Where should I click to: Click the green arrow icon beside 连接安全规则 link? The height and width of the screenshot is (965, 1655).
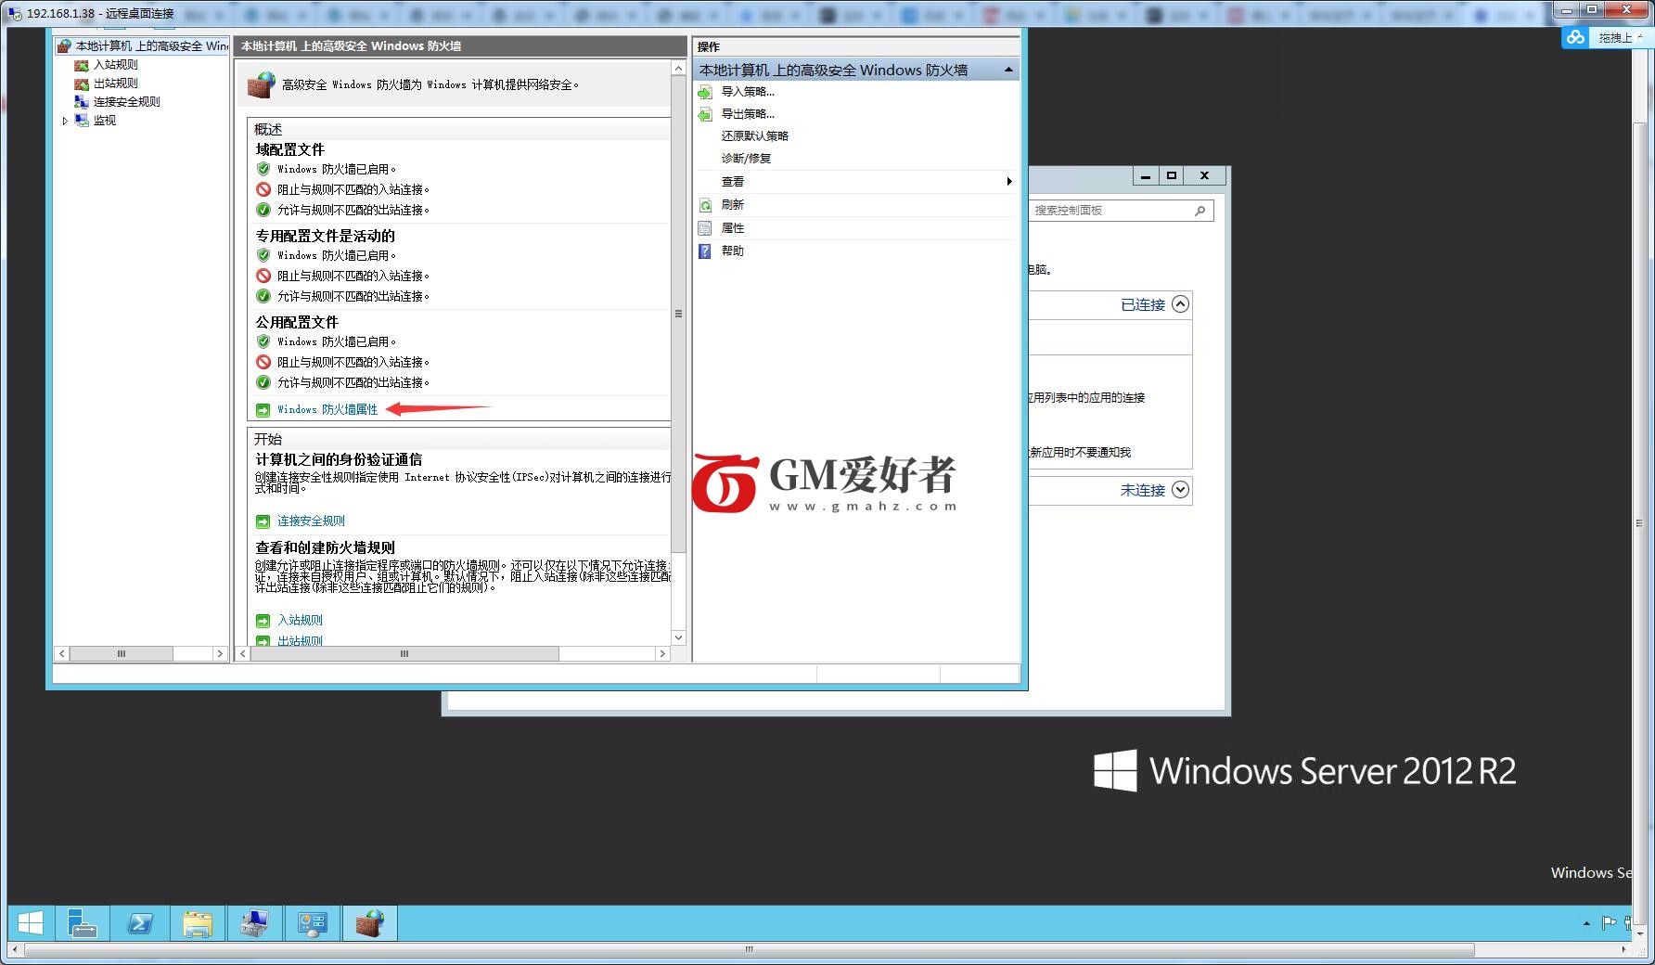[x=263, y=521]
